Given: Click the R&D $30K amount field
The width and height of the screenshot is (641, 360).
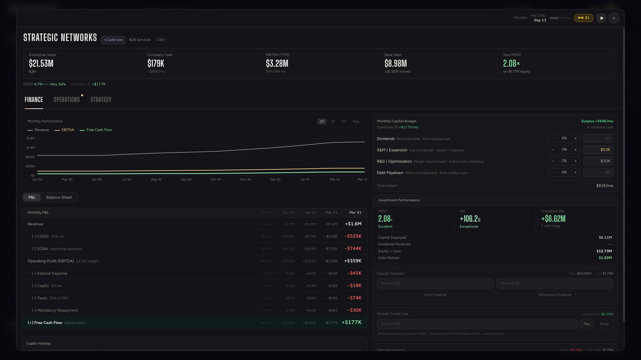Looking at the screenshot, I should [598, 161].
